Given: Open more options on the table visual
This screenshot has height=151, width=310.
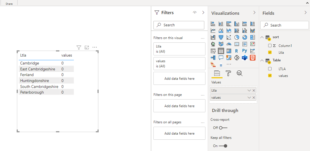Looking at the screenshot, I should pyautogui.click(x=95, y=47).
